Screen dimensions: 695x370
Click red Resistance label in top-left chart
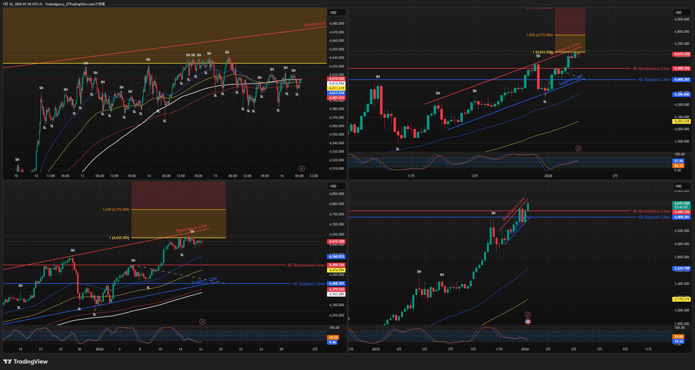314,24
